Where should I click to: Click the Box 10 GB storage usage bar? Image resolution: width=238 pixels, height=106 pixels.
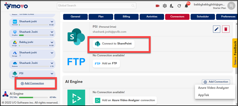pos(33,25)
